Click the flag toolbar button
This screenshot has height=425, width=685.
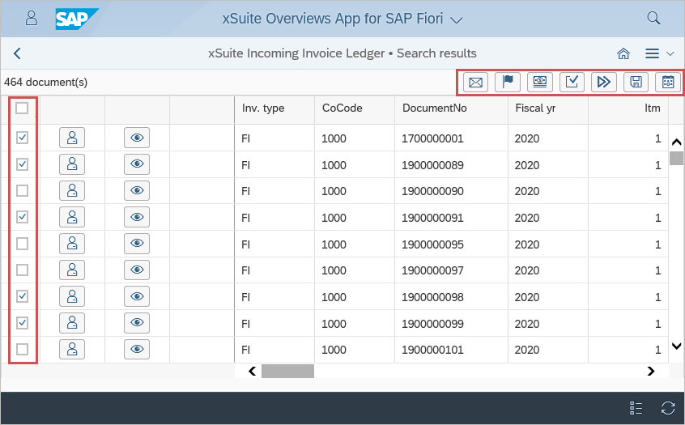[x=508, y=82]
